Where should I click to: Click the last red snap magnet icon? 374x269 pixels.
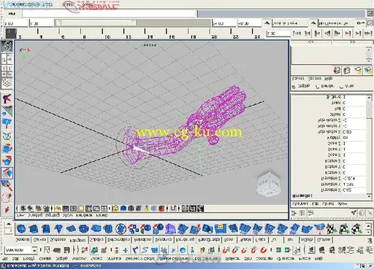(264, 250)
